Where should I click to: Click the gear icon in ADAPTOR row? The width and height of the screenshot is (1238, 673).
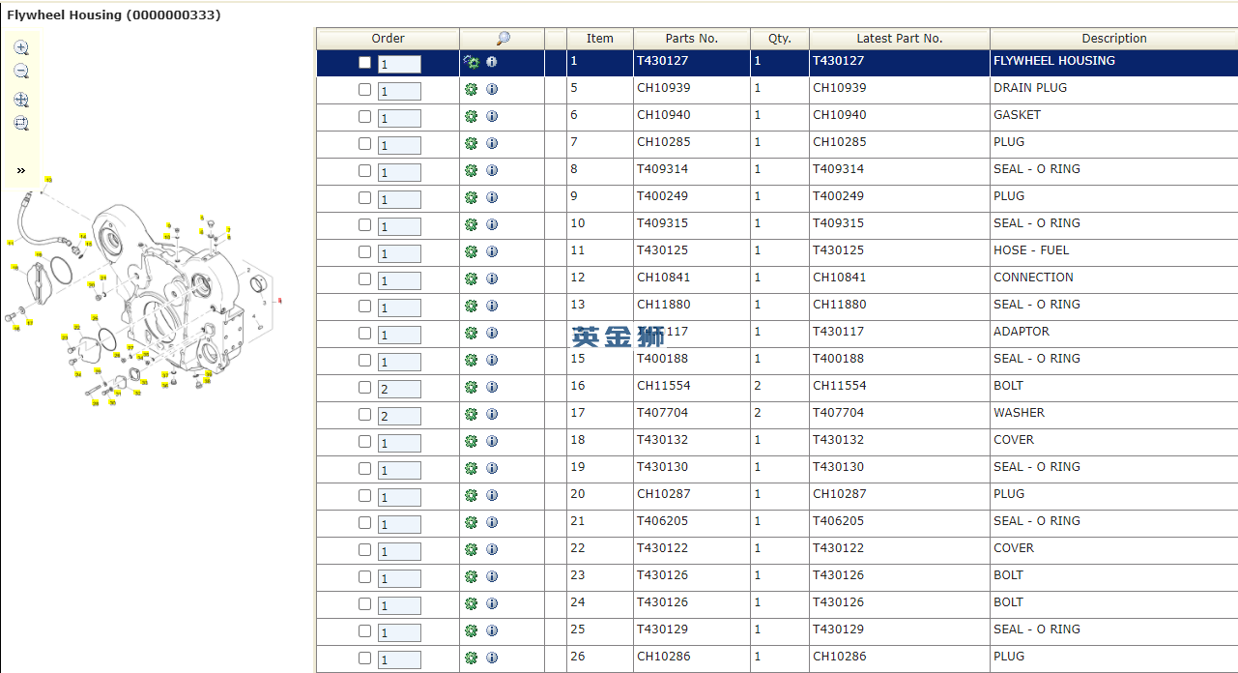tap(472, 333)
